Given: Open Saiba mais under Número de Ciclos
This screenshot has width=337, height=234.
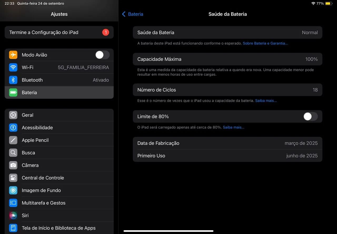Looking at the screenshot, I should point(266,101).
